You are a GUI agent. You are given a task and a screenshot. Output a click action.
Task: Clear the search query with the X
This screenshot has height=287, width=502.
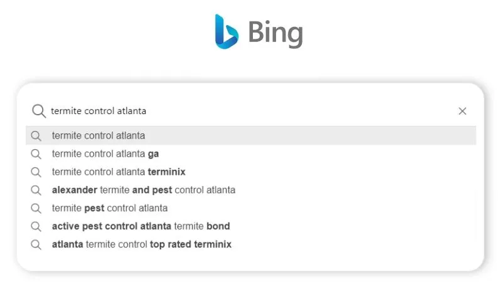pos(462,111)
